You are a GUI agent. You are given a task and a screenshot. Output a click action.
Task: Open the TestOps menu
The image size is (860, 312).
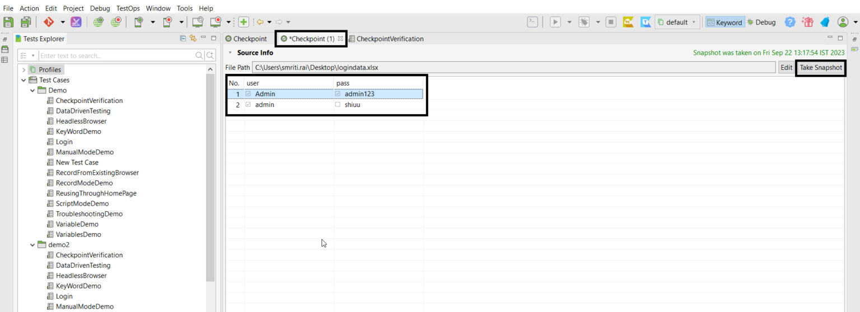128,8
